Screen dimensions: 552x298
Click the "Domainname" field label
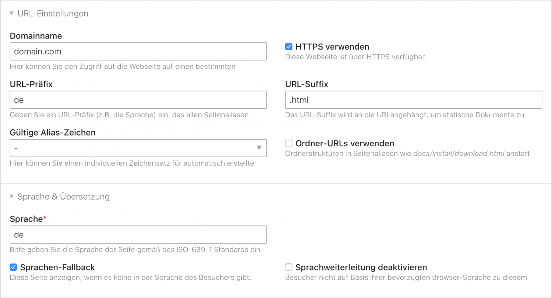36,36
